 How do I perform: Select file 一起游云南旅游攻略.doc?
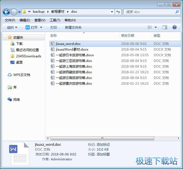pyautogui.click(x=74, y=78)
